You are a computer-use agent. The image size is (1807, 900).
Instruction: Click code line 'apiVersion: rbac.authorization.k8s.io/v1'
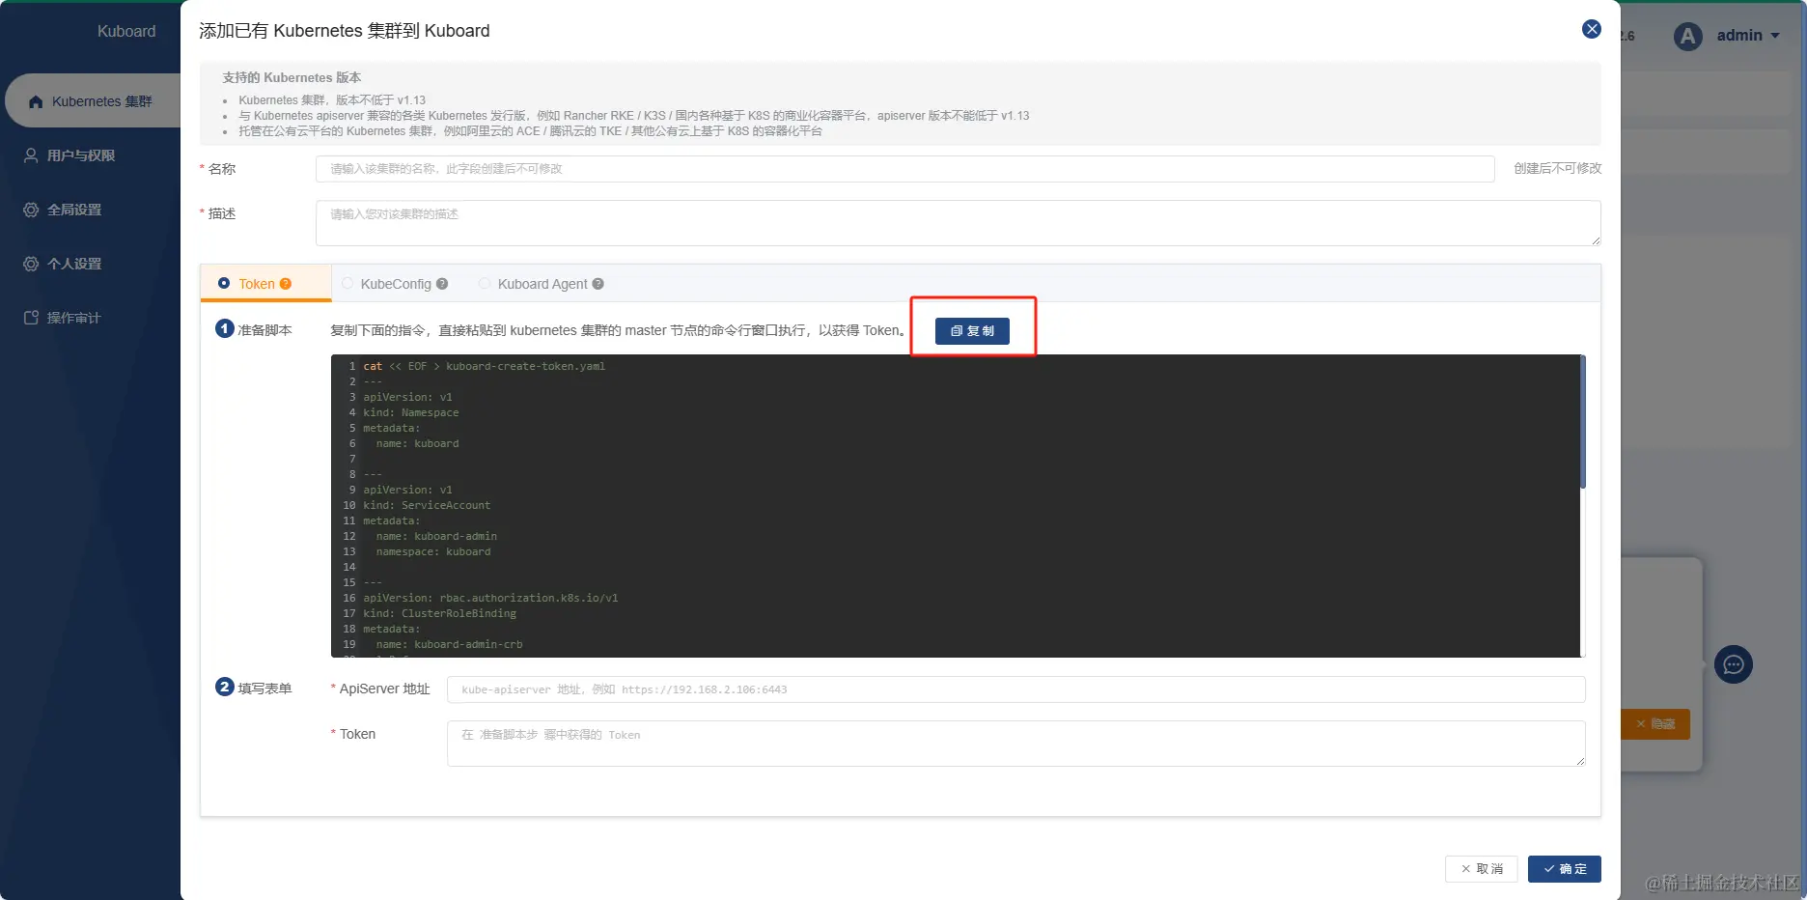point(490,598)
